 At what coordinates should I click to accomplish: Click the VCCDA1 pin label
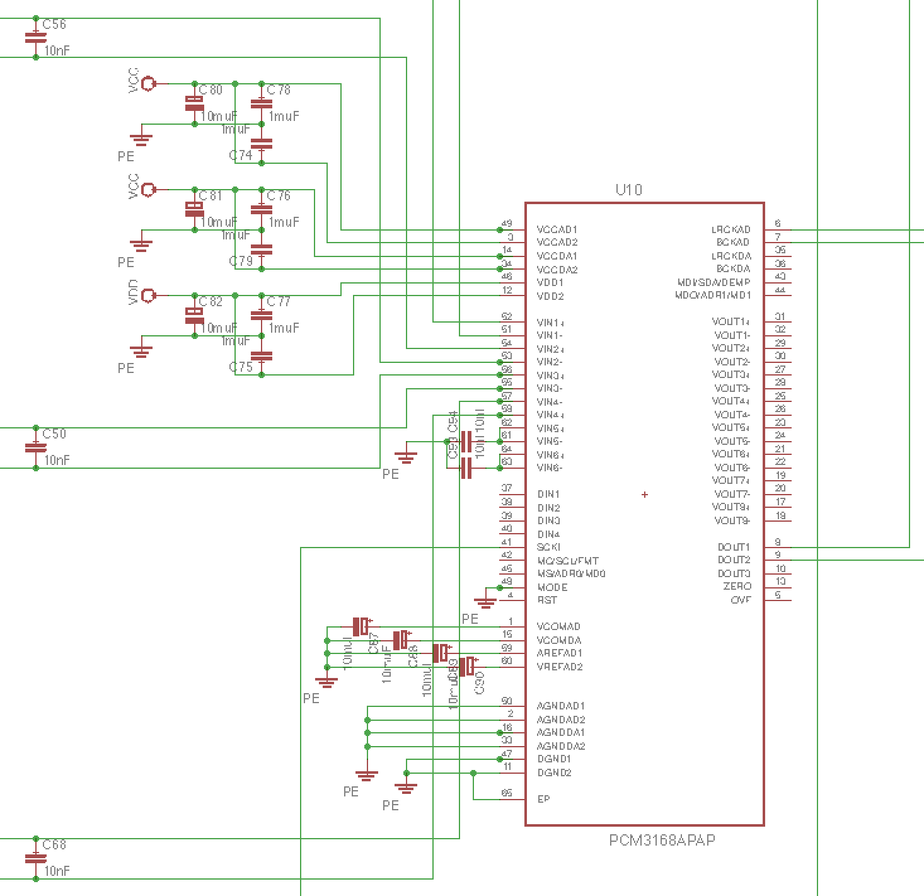pyautogui.click(x=557, y=256)
